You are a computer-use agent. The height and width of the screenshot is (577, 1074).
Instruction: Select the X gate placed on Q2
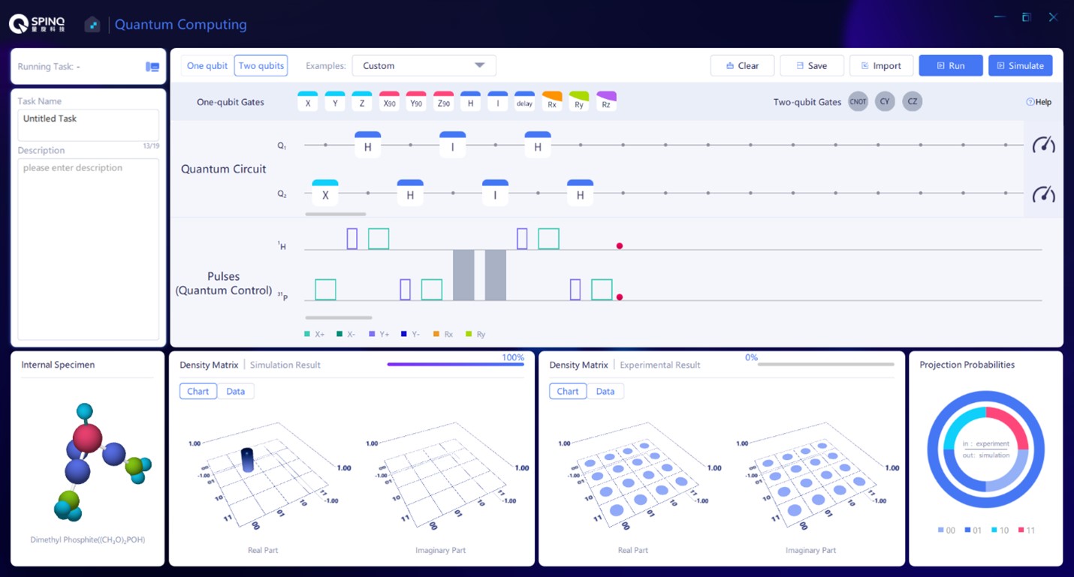pos(325,193)
